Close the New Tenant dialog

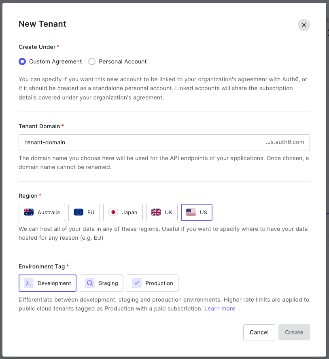pos(304,25)
